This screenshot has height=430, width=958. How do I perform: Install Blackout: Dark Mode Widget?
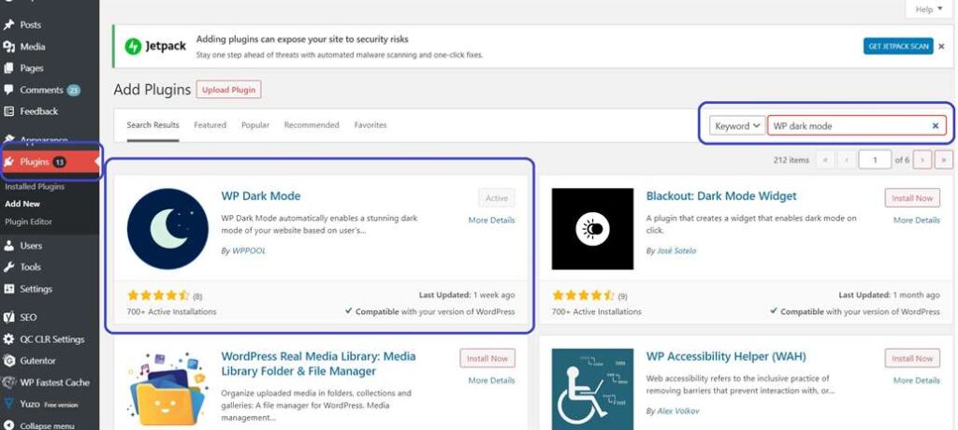912,198
